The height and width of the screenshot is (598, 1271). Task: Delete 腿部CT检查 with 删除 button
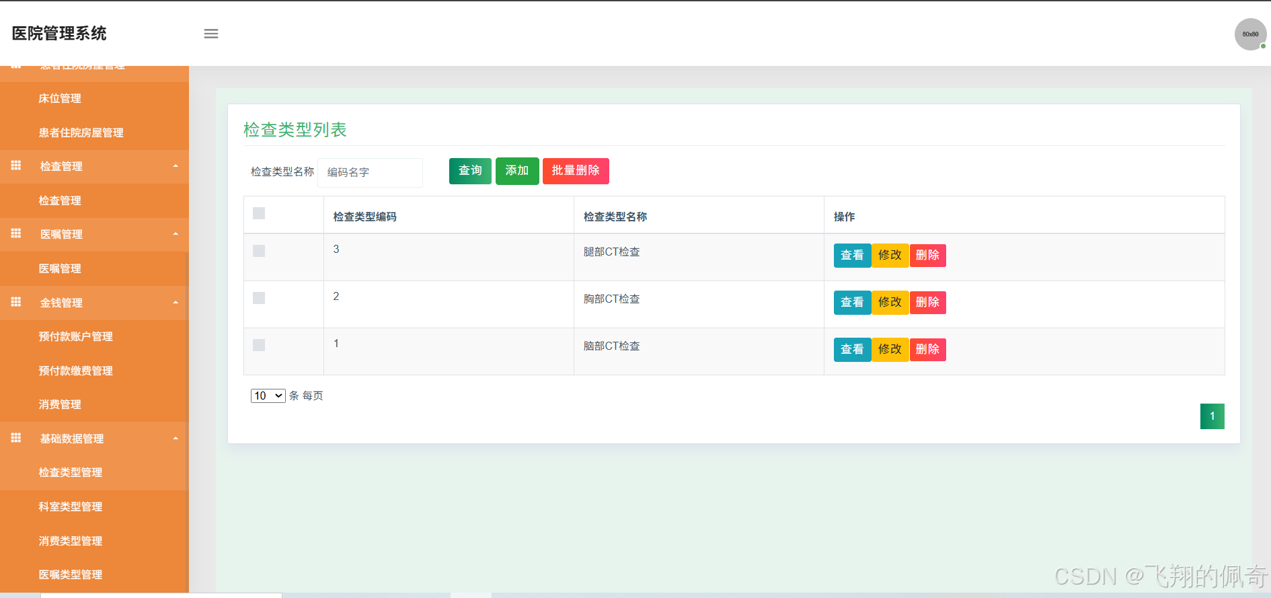(927, 256)
